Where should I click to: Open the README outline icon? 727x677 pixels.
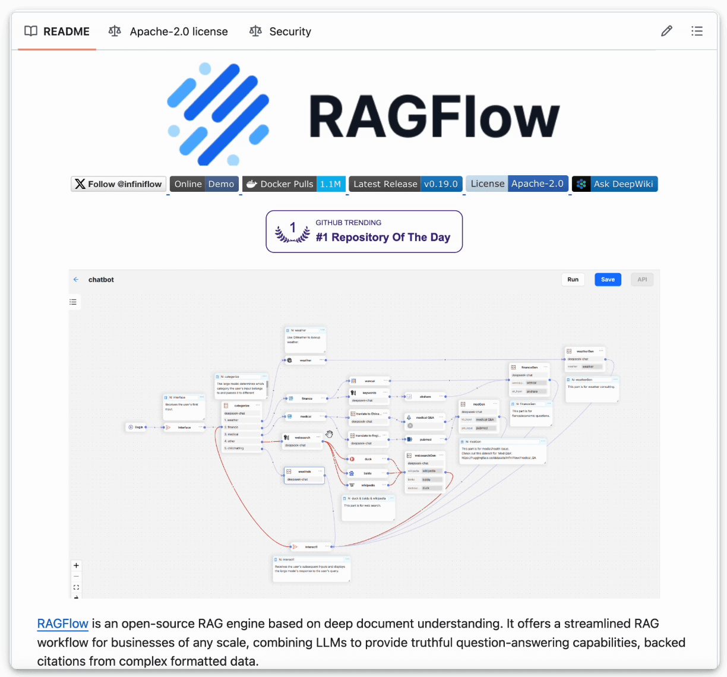[x=697, y=31]
